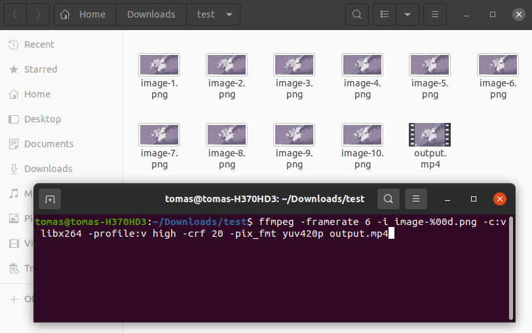532x333 pixels.
Task: Select the image-6.png thumbnail
Action: (498, 65)
